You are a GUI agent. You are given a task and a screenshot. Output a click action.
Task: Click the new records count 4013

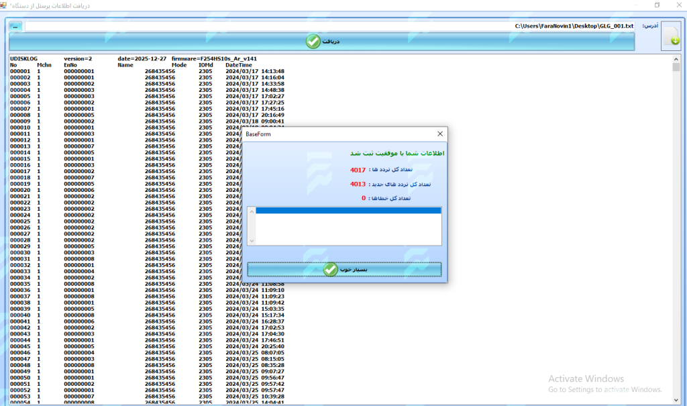click(x=358, y=184)
